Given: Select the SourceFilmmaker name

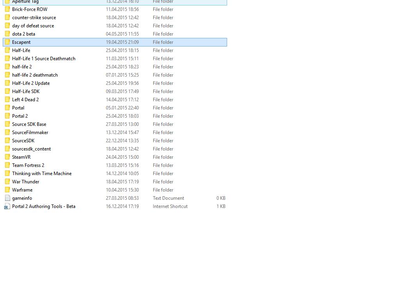Looking at the screenshot, I should 30,132.
